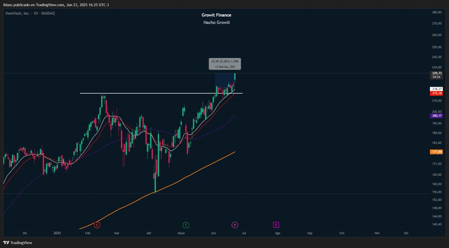Click the Sep label on time axis

click(x=310, y=233)
